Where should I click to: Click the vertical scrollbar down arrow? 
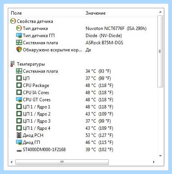point(160,156)
